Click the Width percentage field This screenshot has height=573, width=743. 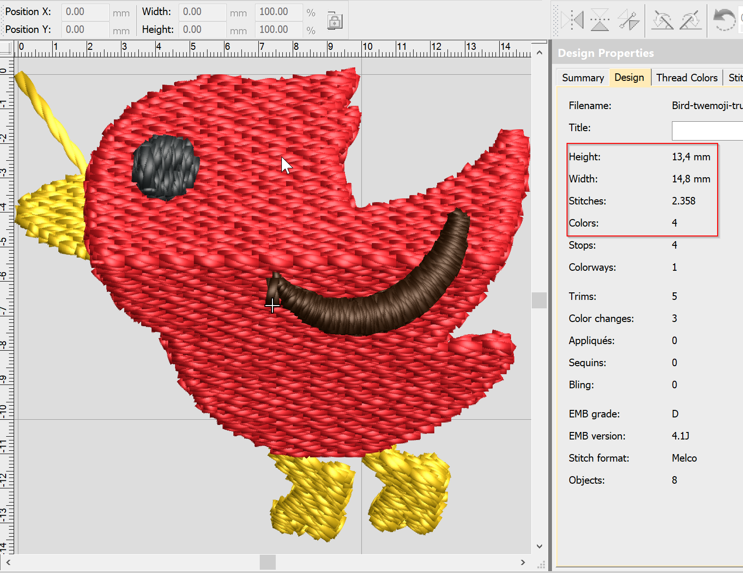click(279, 12)
